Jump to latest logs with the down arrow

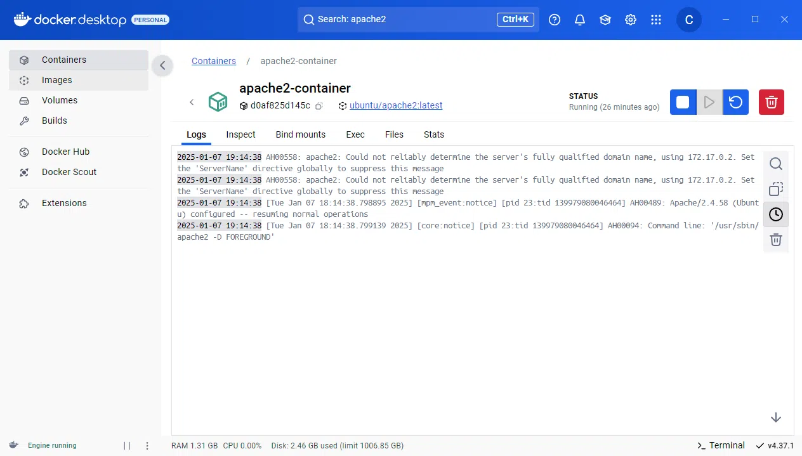tap(775, 417)
